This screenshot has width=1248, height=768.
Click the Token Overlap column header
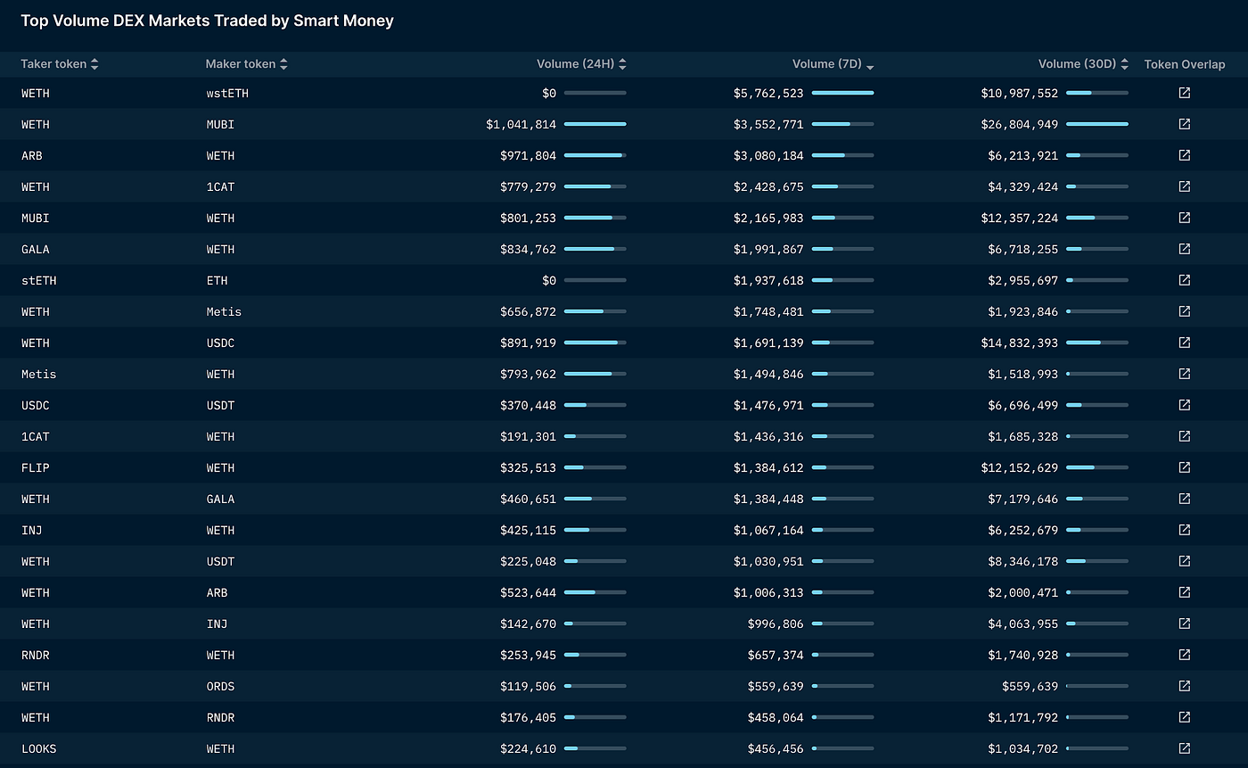pyautogui.click(x=1185, y=64)
